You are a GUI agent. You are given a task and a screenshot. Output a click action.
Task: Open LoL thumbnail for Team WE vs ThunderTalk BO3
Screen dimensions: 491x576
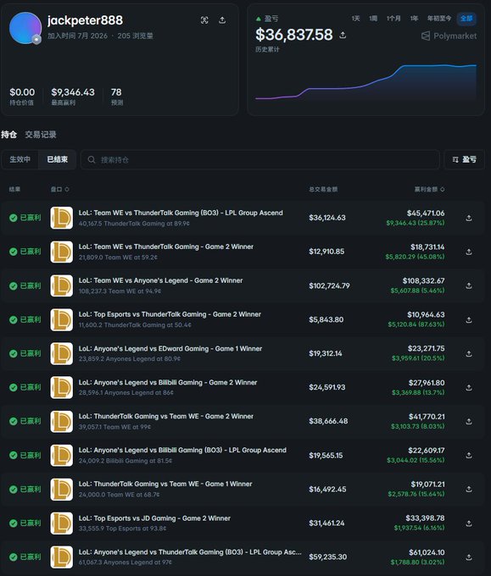click(x=61, y=218)
